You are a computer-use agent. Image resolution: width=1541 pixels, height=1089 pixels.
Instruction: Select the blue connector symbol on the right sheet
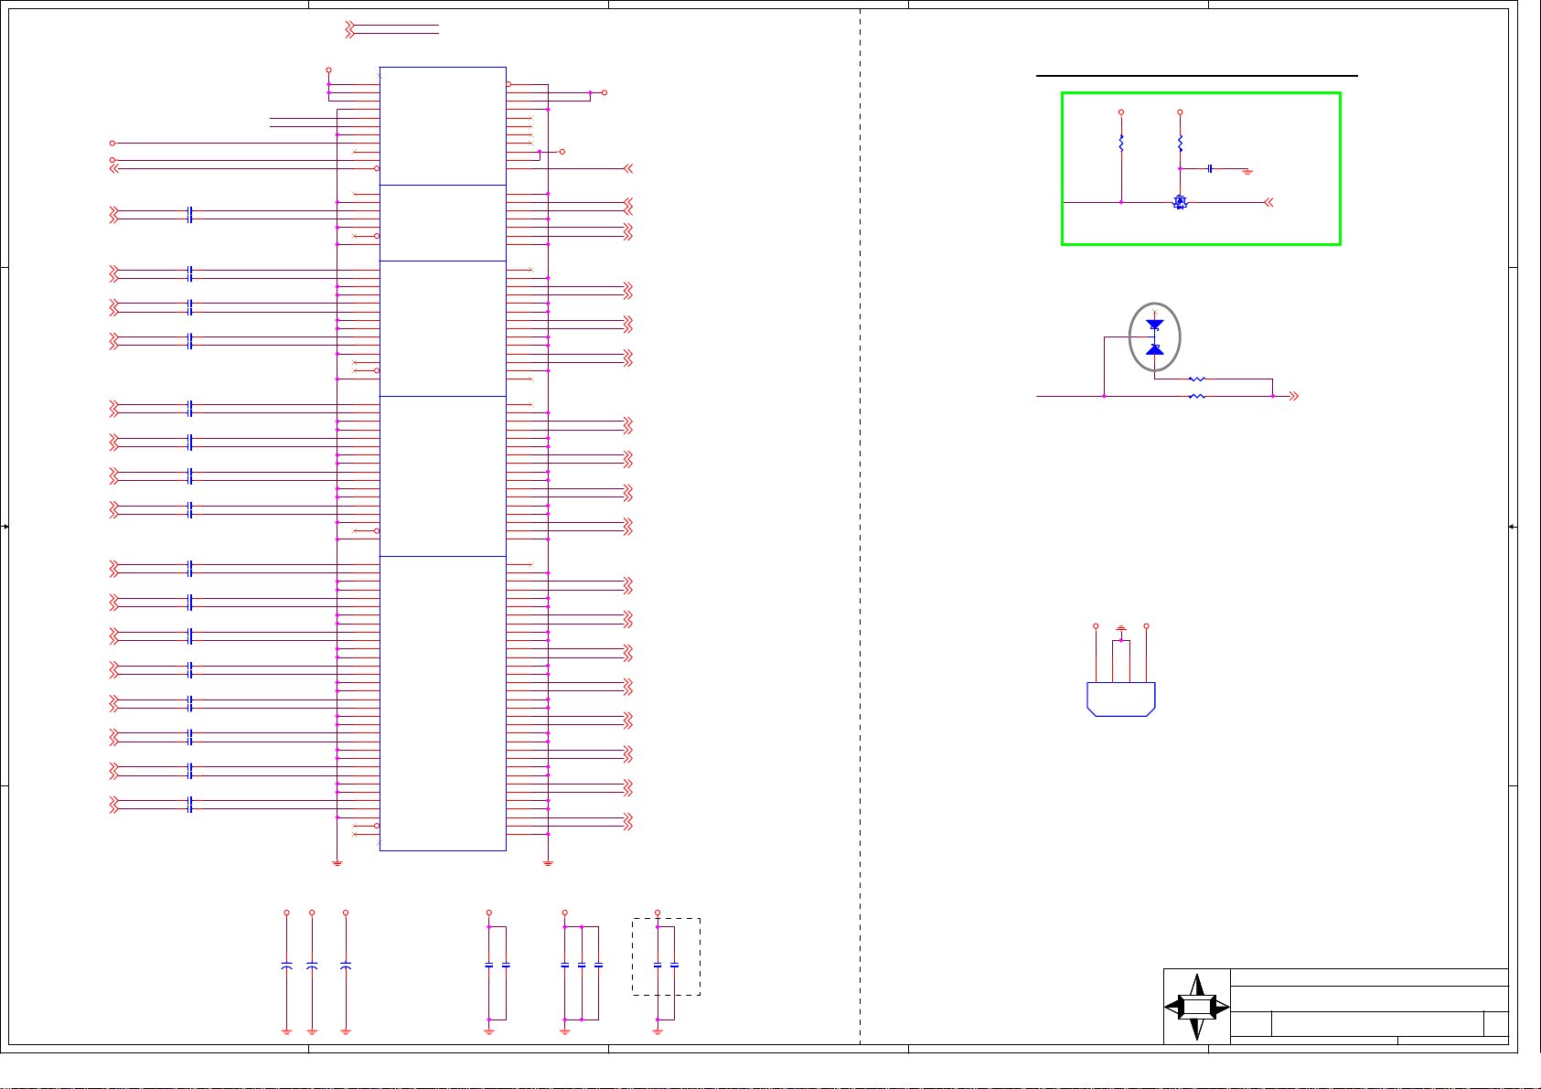(1121, 699)
